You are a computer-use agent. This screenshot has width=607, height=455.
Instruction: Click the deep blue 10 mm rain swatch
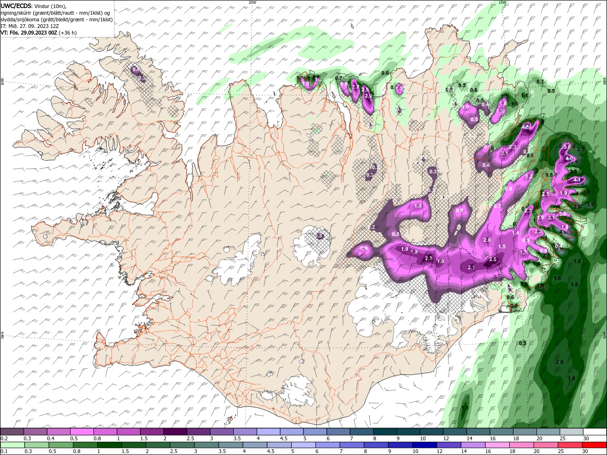click(424, 445)
